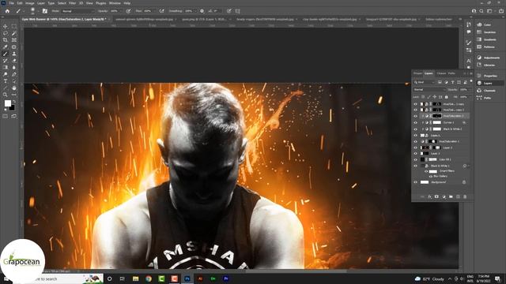This screenshot has width=506, height=284.
Task: Go to the Home screen icon
Action: [7, 11]
